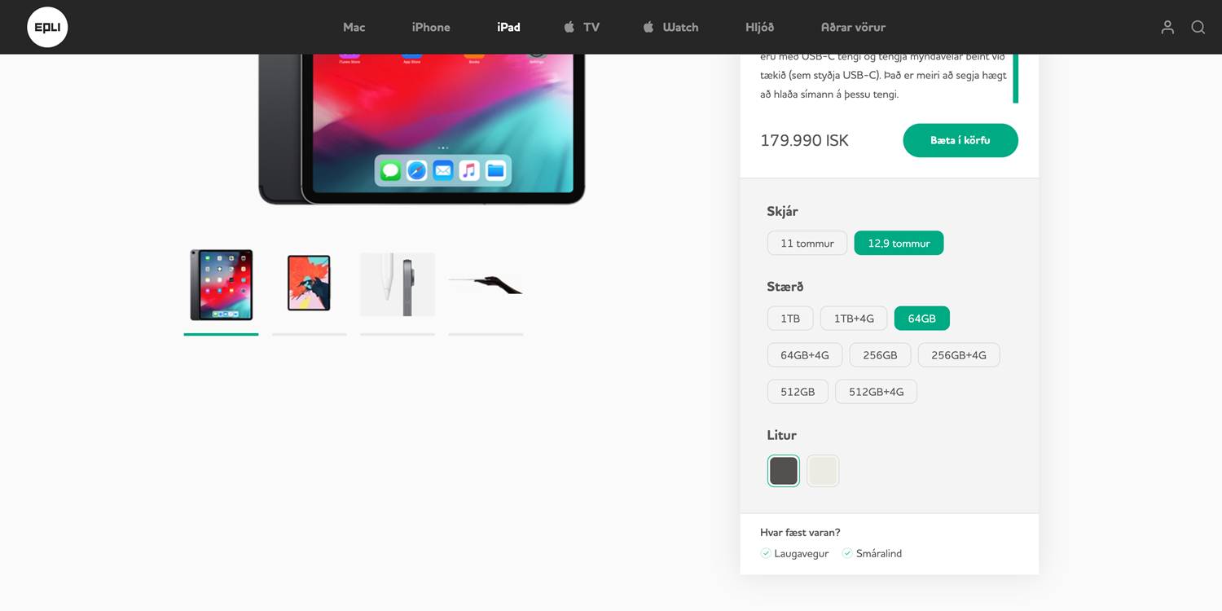This screenshot has width=1222, height=611.
Task: Choose the 512GB storage option
Action: (x=798, y=392)
